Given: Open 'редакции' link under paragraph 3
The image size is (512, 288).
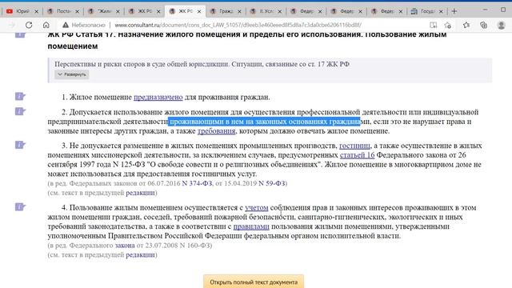Looking at the screenshot, I should tap(141, 193).
